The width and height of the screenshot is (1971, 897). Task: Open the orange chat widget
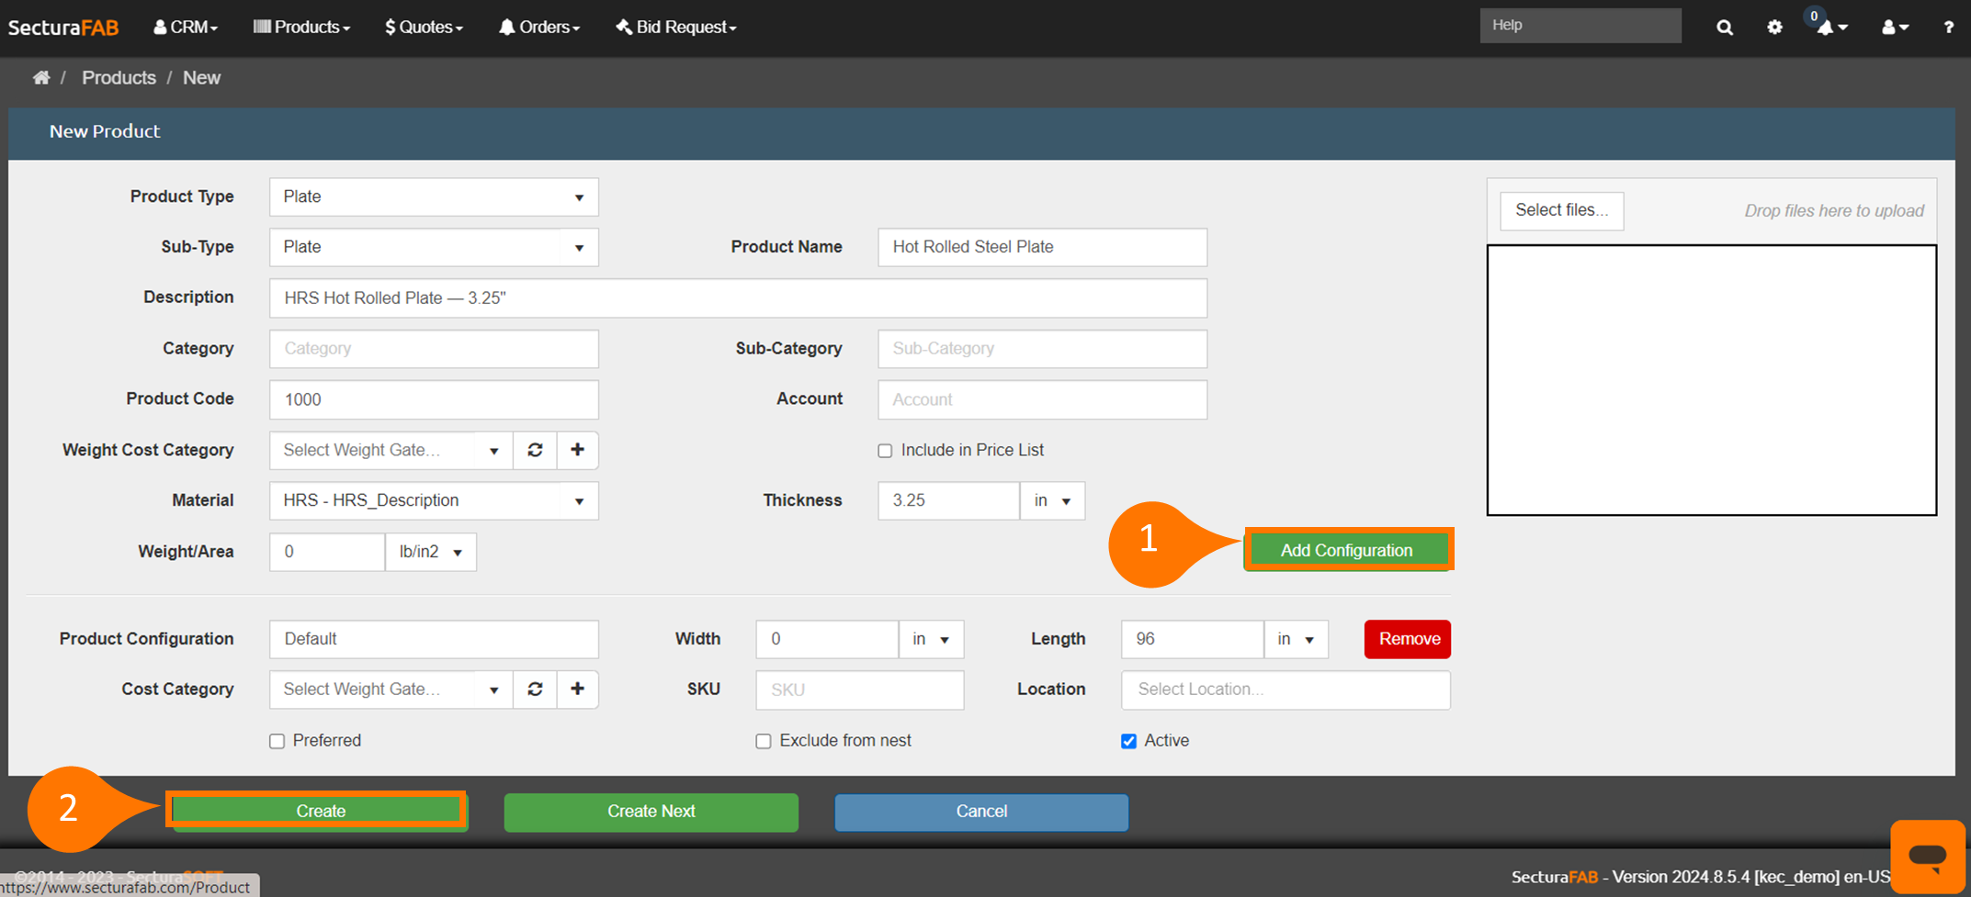point(1927,856)
